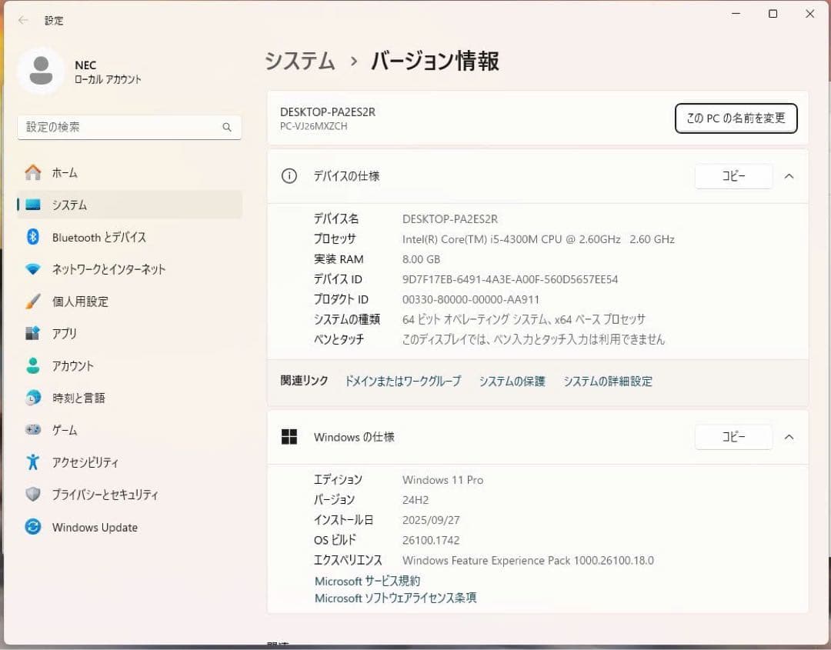The height and width of the screenshot is (650, 831).
Task: Maximize the Settings window
Action: (773, 14)
